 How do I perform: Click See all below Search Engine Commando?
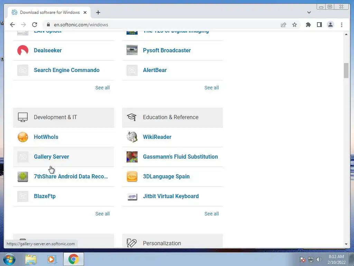click(102, 88)
